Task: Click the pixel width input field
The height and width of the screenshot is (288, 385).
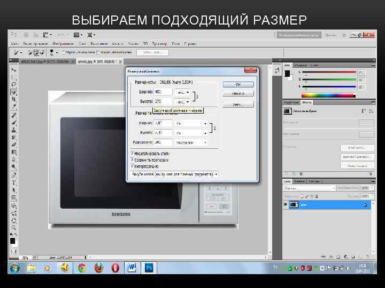Action: [163, 92]
